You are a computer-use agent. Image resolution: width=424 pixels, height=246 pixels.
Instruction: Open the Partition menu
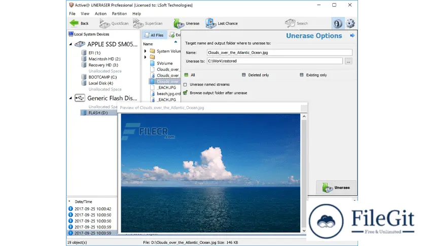(x=119, y=14)
